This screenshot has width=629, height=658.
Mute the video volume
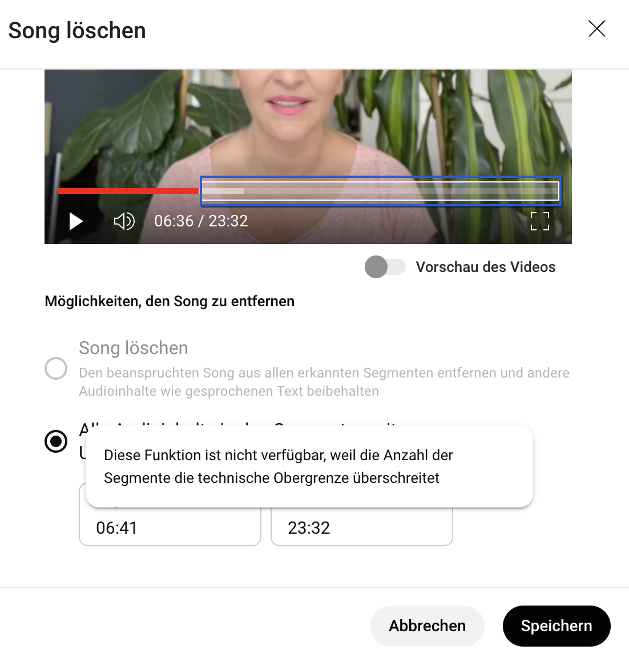click(x=124, y=221)
